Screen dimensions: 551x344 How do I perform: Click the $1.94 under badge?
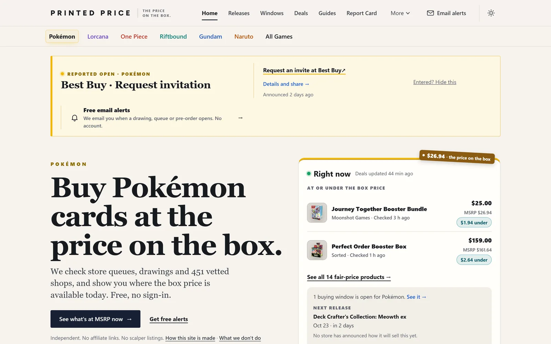pyautogui.click(x=474, y=223)
